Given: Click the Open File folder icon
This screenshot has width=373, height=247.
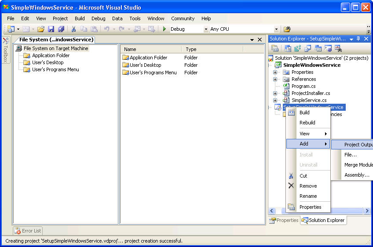Looking at the screenshot, I should coord(40,29).
